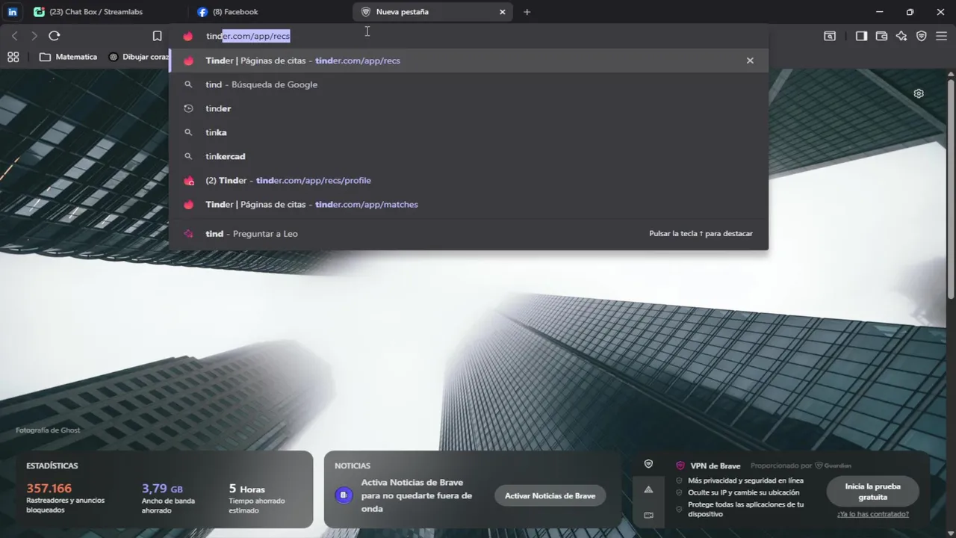Select Tinder tinder.com/app/recs suggestion

(x=469, y=61)
